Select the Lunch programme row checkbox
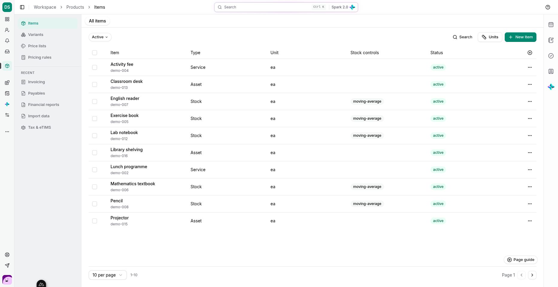558x287 pixels. (95, 170)
